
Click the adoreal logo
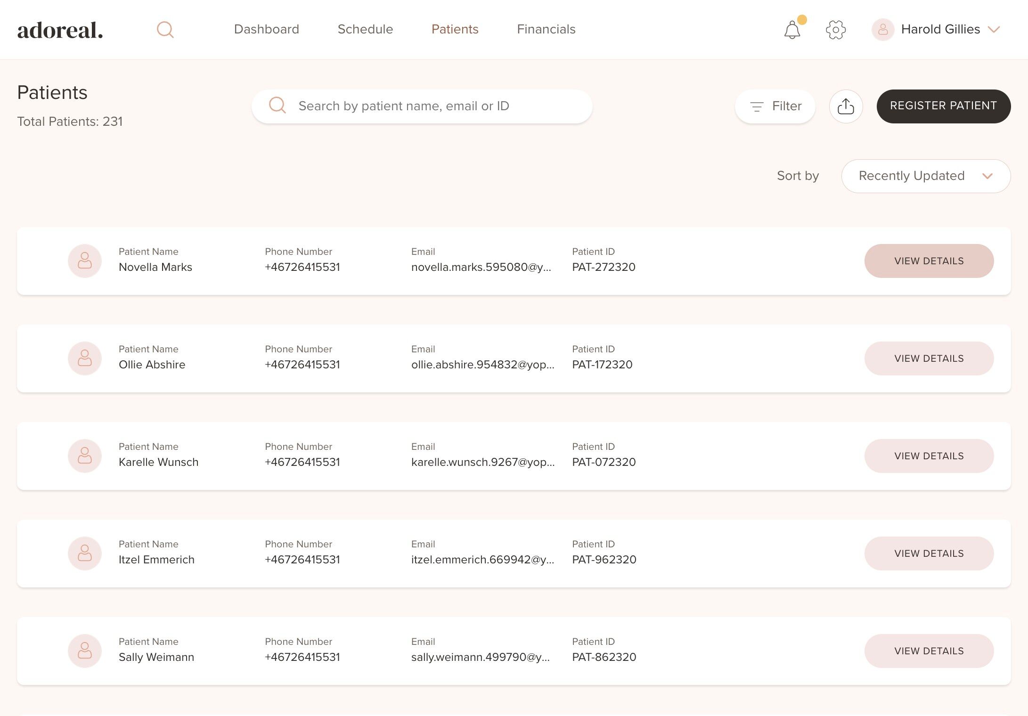[60, 30]
